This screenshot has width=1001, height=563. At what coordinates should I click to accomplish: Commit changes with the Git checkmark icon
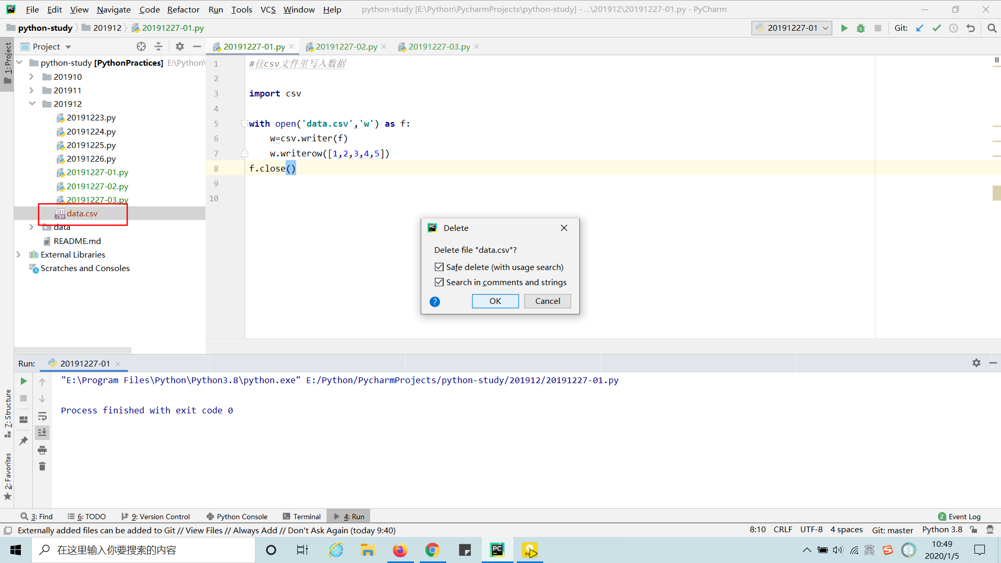pos(937,28)
